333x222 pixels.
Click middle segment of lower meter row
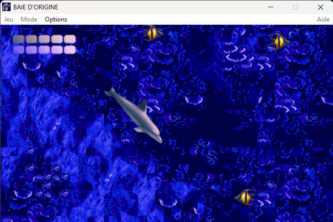tap(44, 50)
